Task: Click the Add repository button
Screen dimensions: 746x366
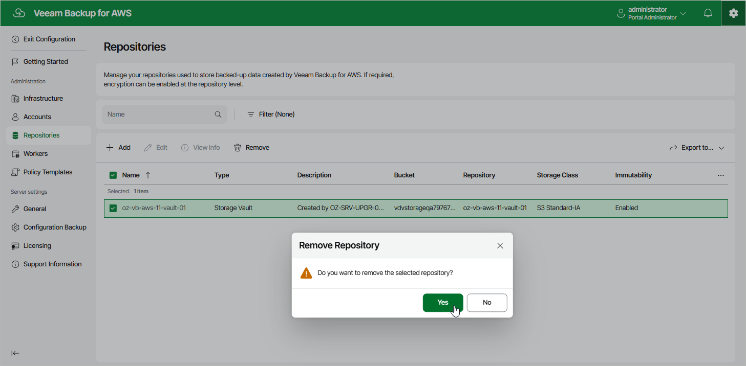Action: (x=118, y=148)
